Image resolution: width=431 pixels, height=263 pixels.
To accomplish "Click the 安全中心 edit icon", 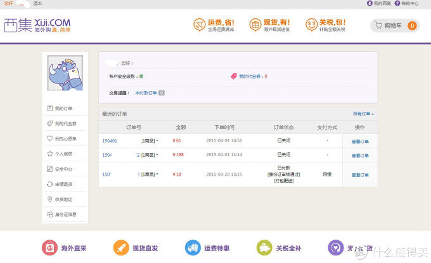I will 49,169.
